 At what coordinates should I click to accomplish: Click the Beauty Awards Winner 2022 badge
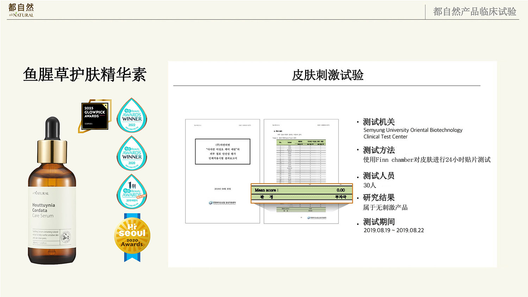[x=132, y=115]
